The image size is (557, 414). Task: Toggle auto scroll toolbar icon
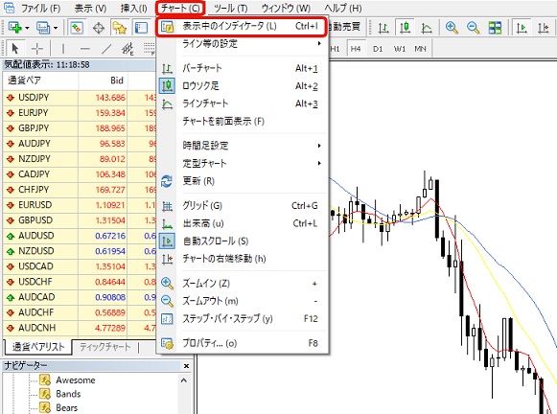coord(522,28)
